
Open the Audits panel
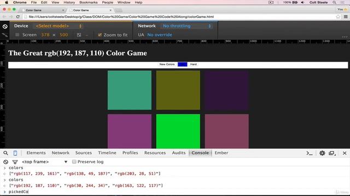coord(179,153)
